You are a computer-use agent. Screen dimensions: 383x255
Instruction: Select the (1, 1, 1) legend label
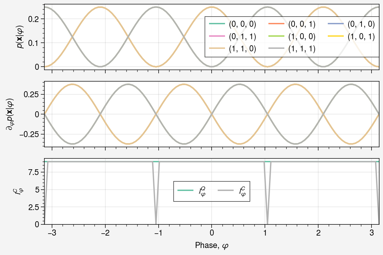[302, 49]
